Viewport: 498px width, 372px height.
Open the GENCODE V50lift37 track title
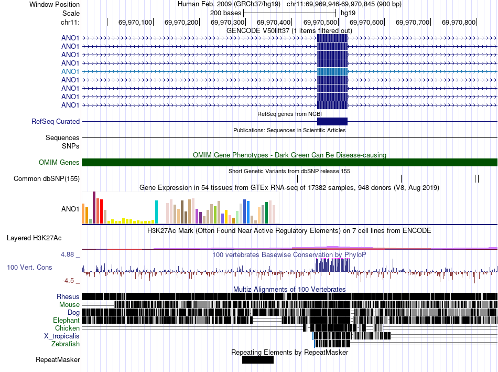coord(289,31)
